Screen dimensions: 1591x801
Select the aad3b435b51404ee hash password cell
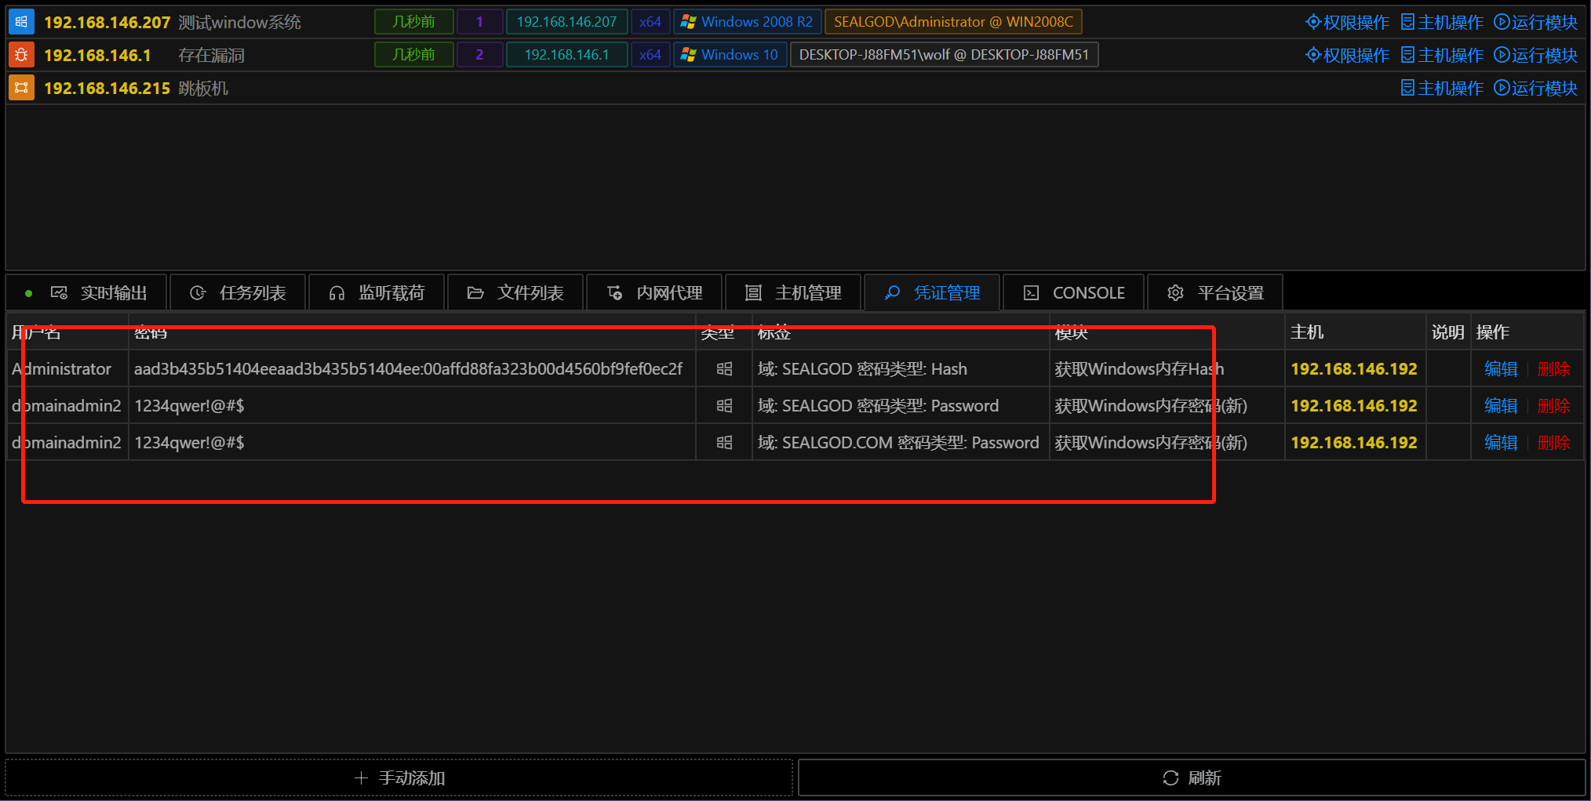[x=412, y=368]
